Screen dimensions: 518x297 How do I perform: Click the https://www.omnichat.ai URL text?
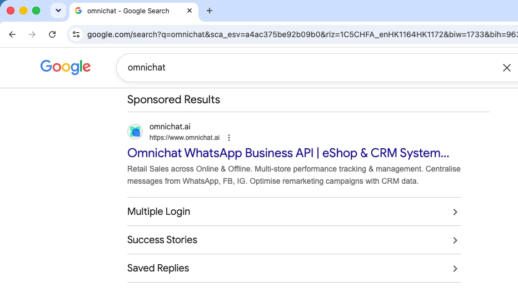(185, 138)
